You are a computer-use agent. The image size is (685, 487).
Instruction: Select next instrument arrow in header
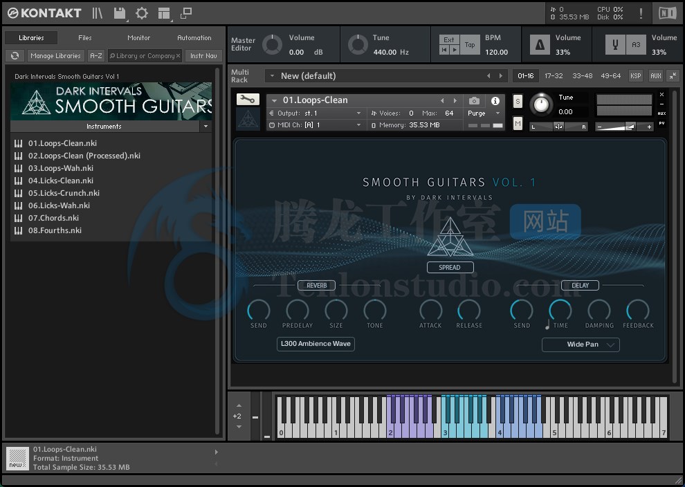455,101
